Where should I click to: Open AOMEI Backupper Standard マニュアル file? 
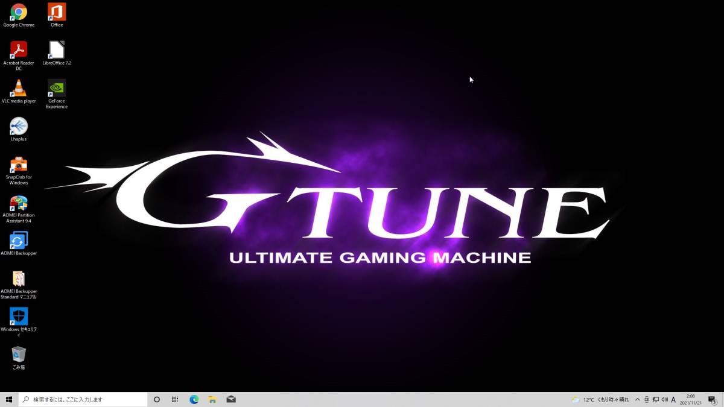[19, 285]
